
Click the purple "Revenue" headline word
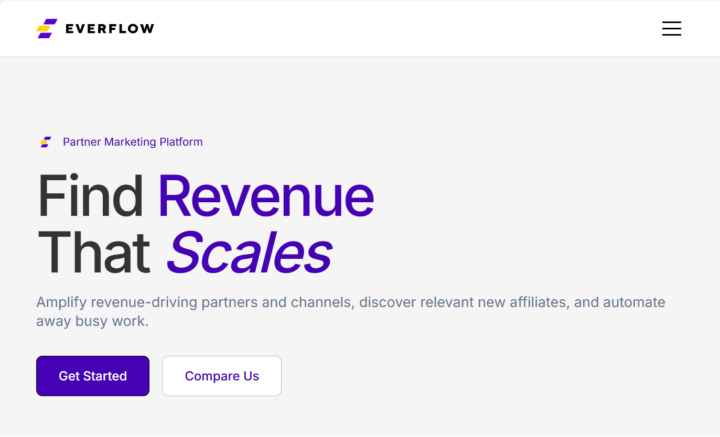pyautogui.click(x=266, y=196)
